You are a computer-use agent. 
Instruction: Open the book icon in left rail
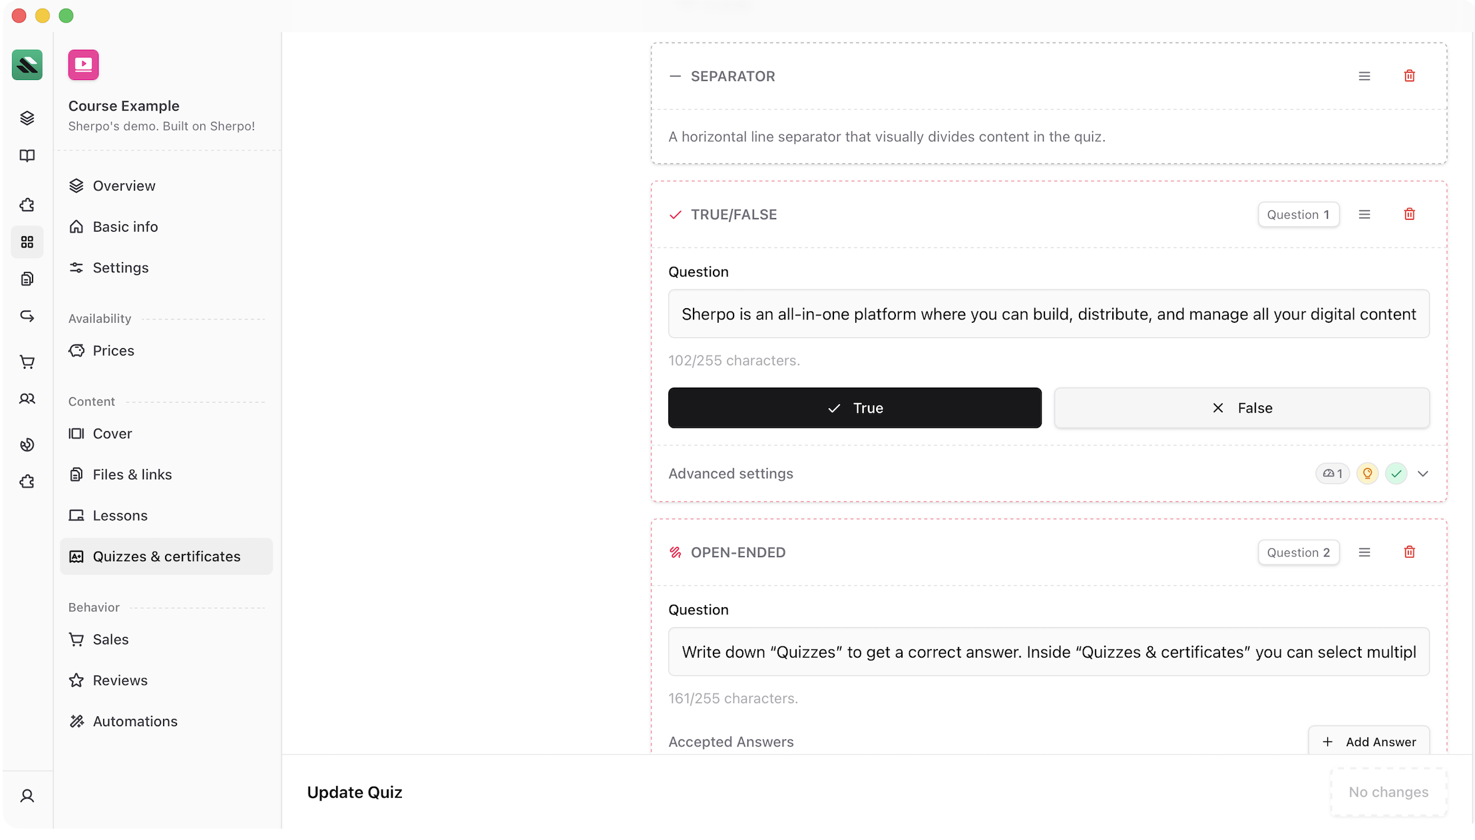pyautogui.click(x=27, y=156)
